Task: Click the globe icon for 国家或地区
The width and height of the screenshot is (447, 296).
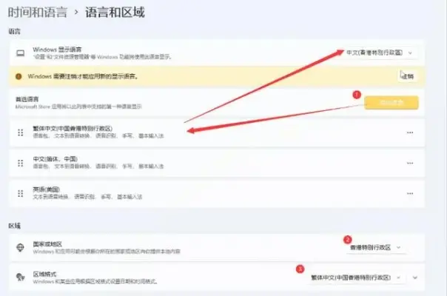Action: click(x=20, y=247)
